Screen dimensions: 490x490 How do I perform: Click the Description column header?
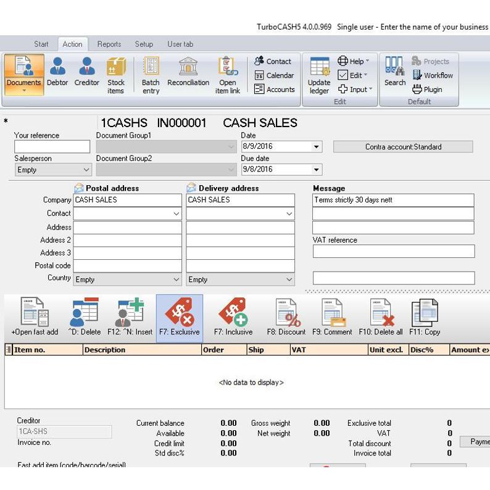tap(141, 350)
